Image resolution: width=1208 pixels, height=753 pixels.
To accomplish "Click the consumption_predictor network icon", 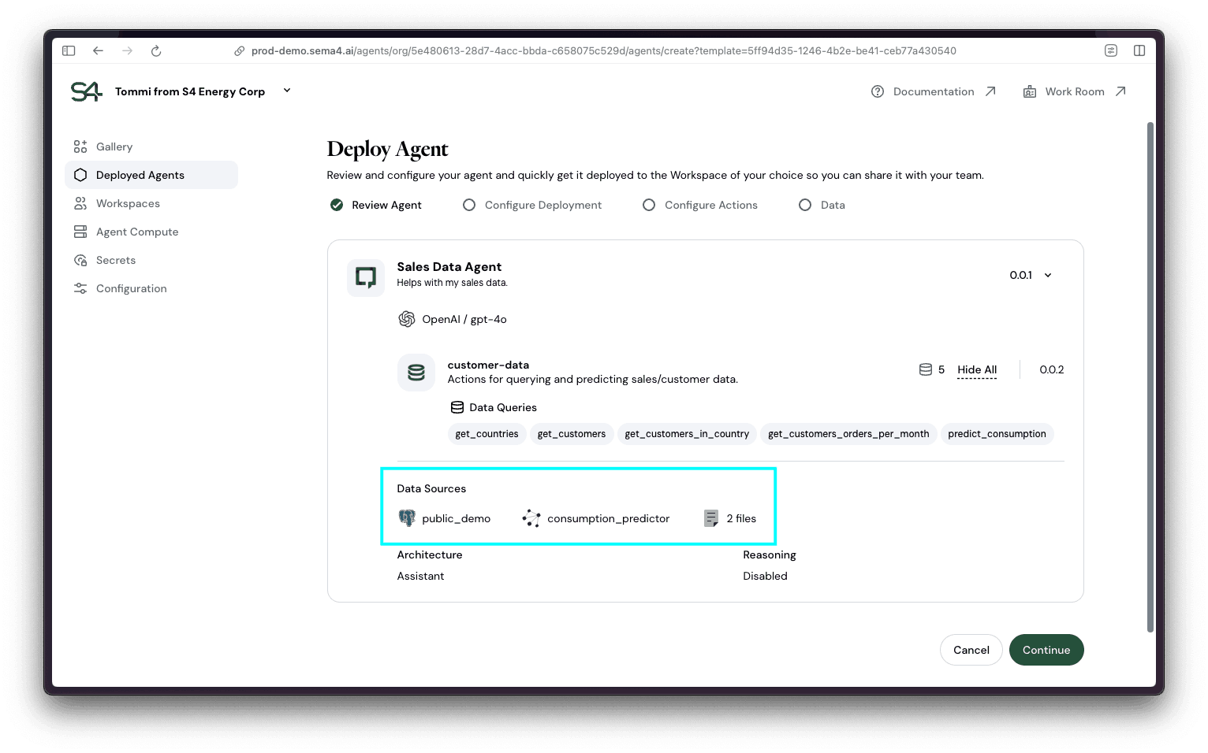I will [x=531, y=517].
